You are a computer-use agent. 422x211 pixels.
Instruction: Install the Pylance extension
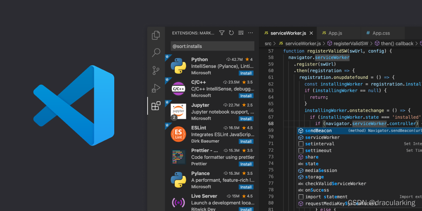[246, 187]
